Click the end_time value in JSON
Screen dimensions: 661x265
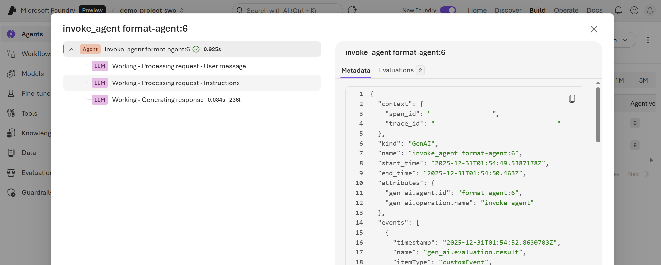(x=473, y=173)
